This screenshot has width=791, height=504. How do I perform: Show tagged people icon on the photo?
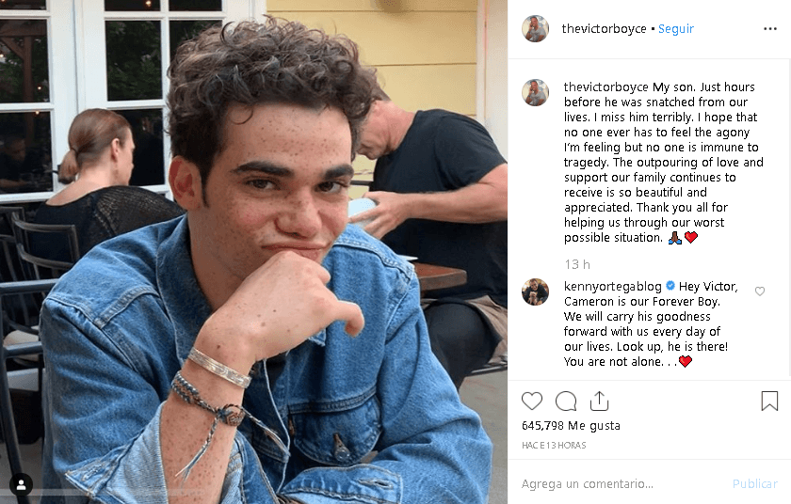coord(21,484)
